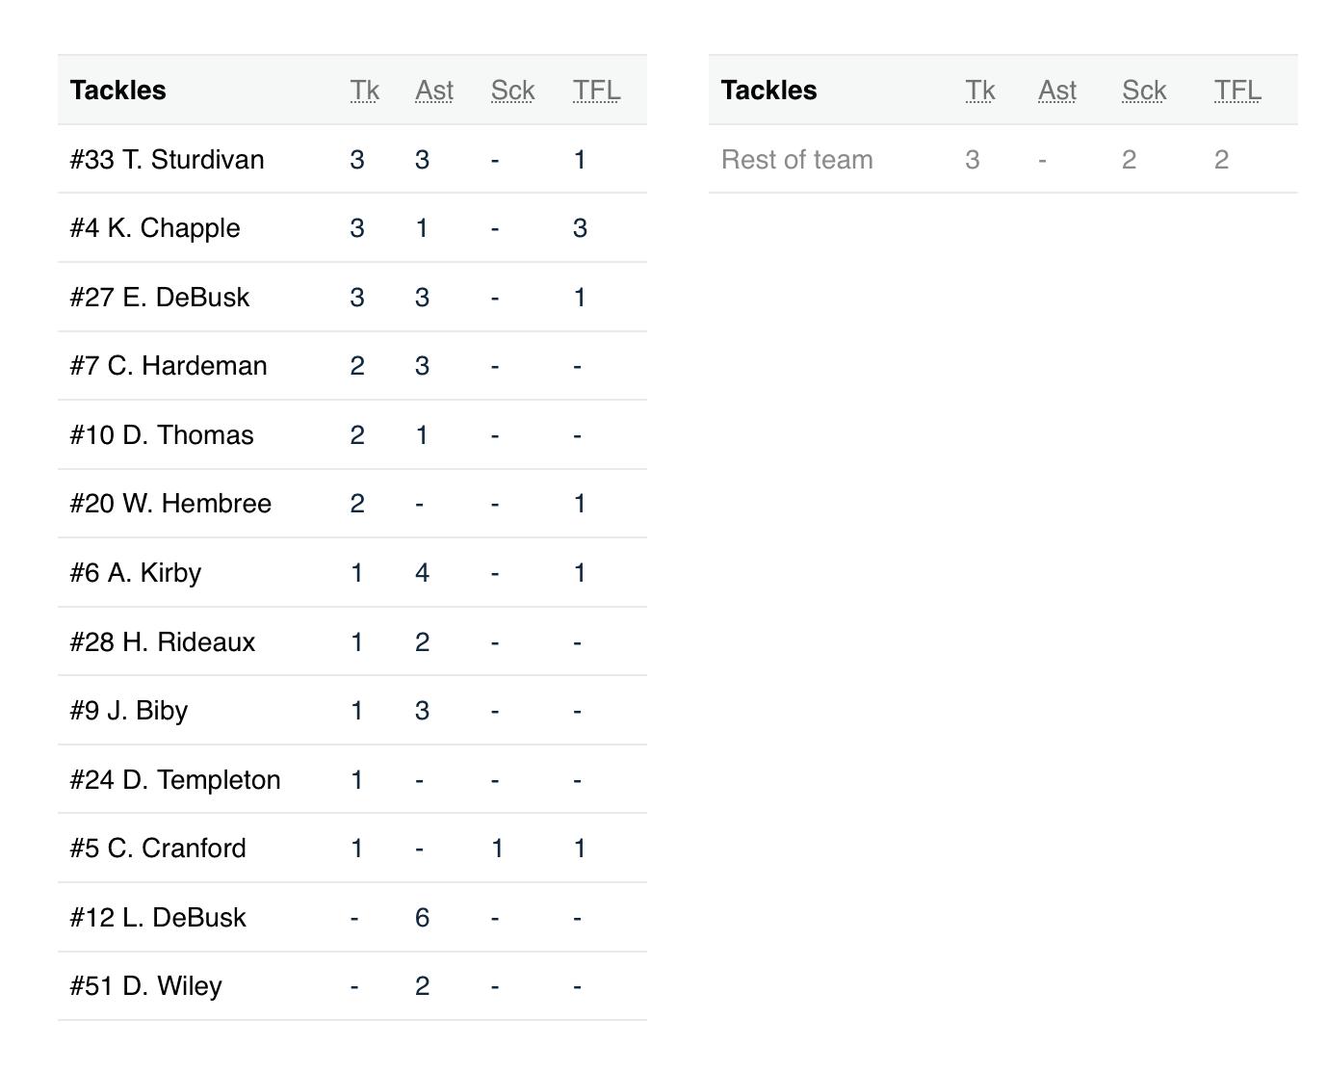Viewport: 1327px width, 1071px height.
Task: Click #5 C. Cranford name
Action: click(x=158, y=849)
